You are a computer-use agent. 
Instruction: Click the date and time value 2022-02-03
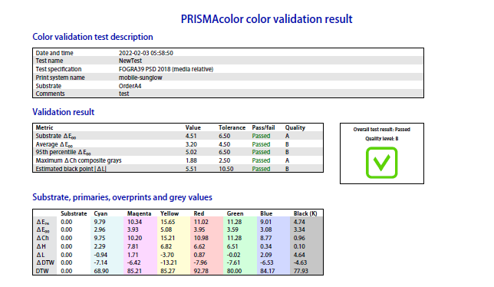[146, 53]
